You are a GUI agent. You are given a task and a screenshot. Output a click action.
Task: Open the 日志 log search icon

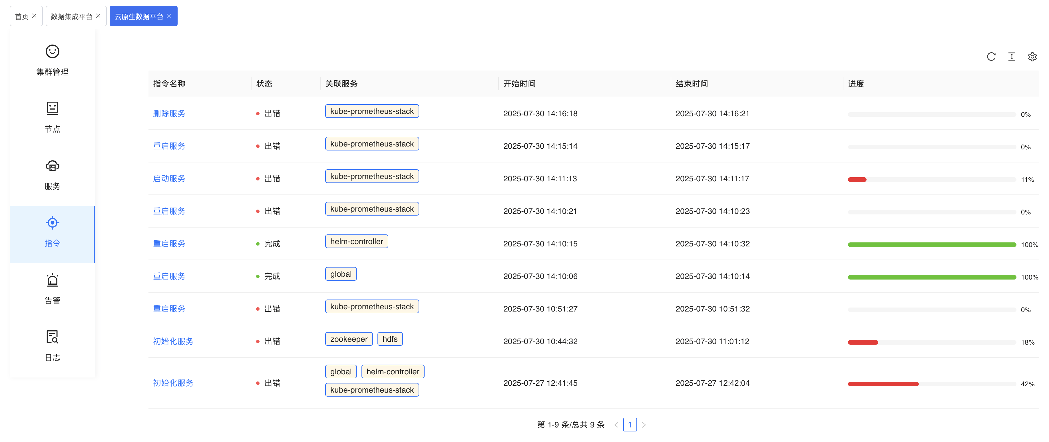click(52, 337)
